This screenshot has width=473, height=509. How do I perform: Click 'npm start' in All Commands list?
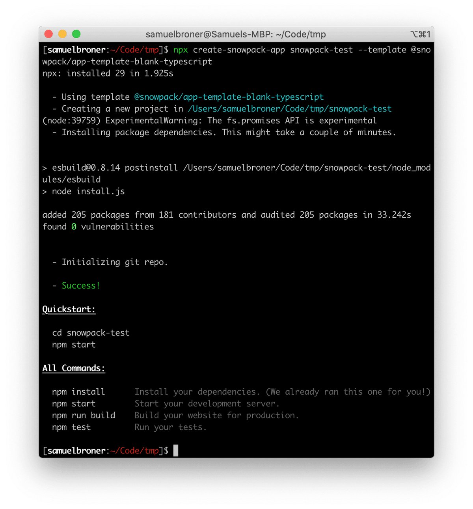pos(74,404)
